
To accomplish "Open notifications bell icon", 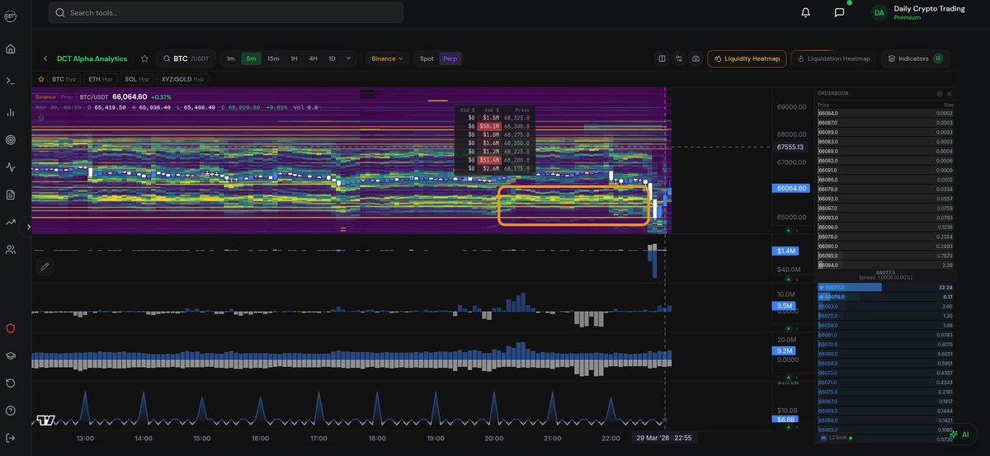I will click(806, 12).
